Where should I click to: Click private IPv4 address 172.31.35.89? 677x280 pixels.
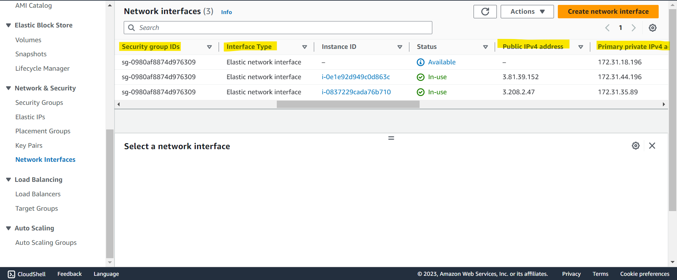pyautogui.click(x=618, y=92)
